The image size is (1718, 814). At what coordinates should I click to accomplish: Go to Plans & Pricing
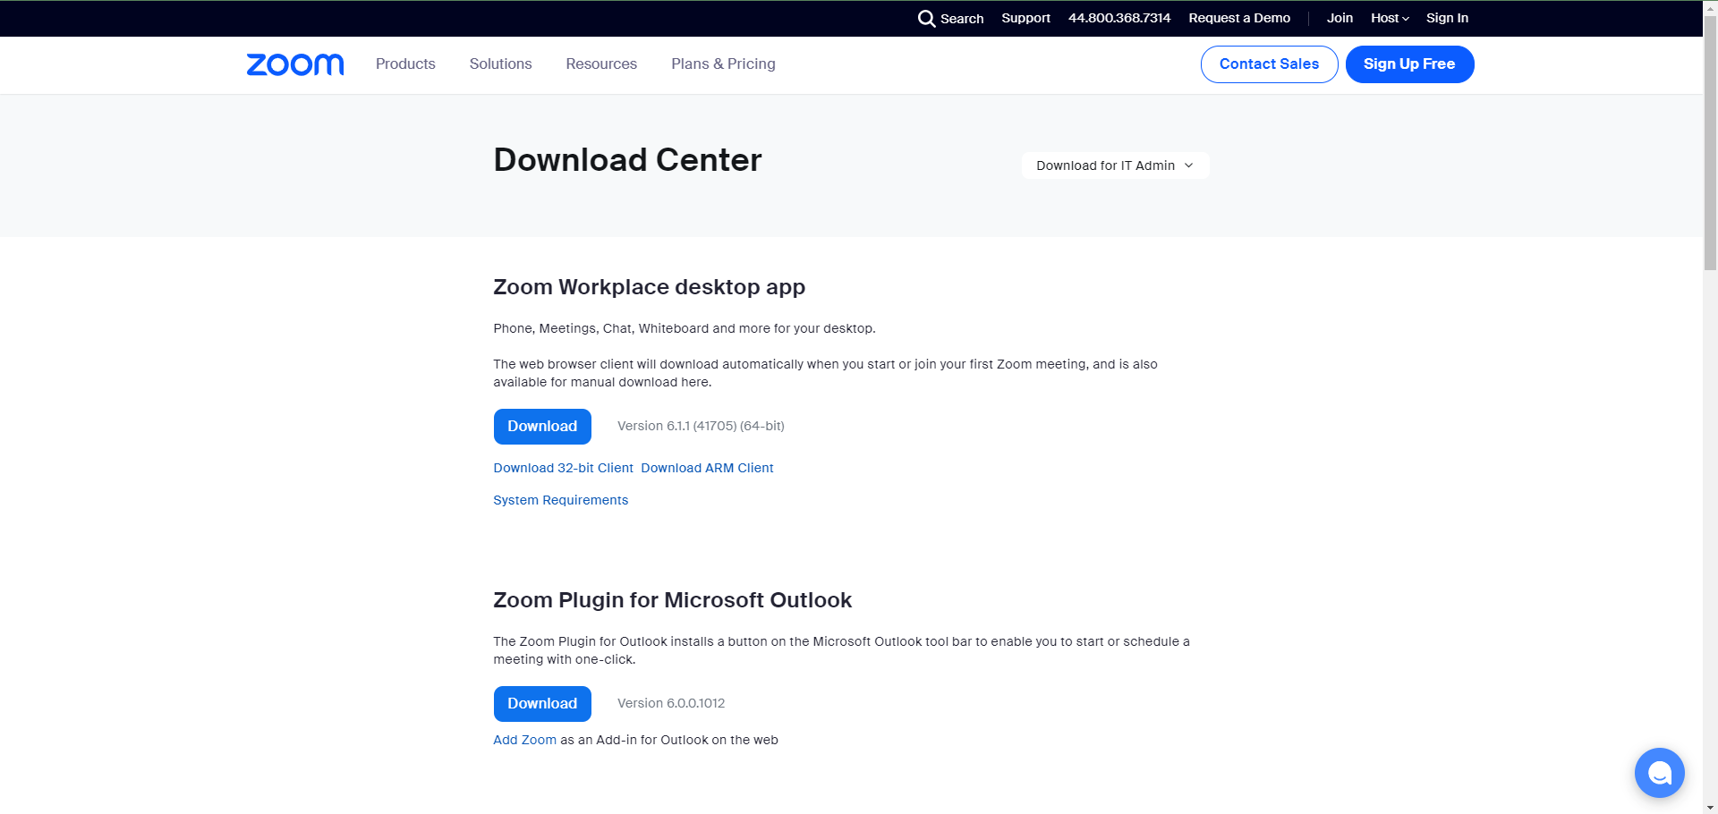[723, 64]
